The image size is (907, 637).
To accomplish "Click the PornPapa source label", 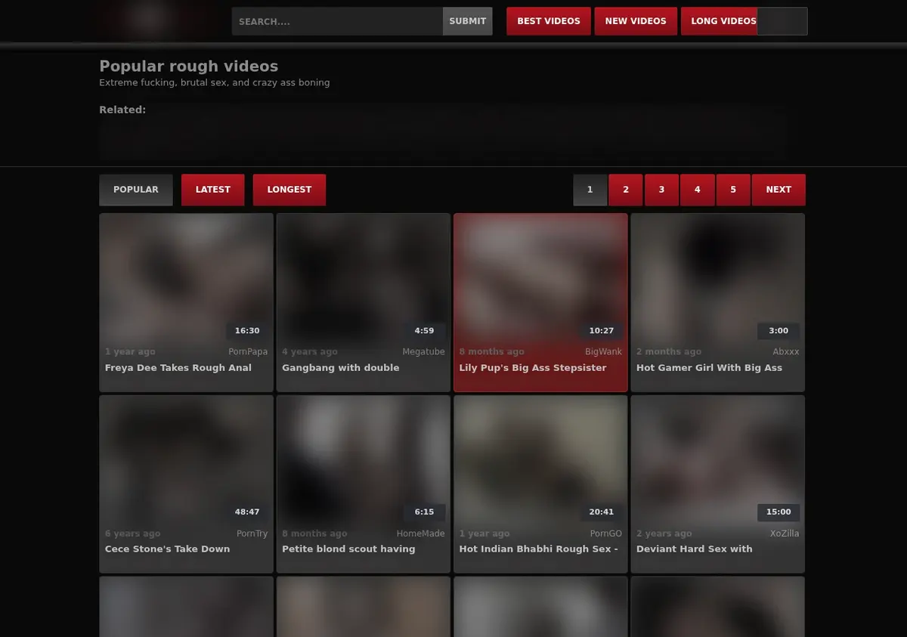I will click(248, 351).
